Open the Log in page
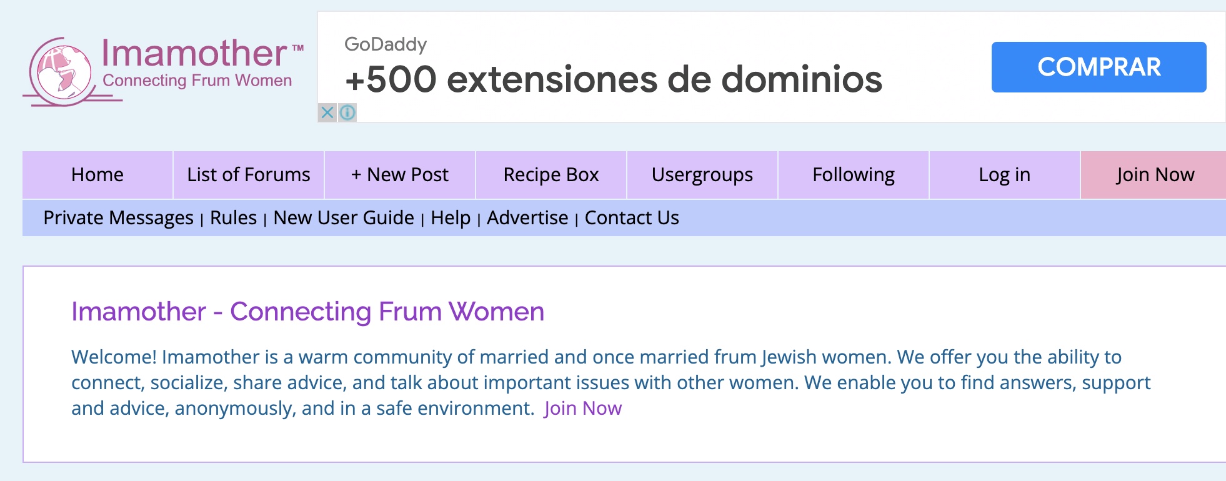This screenshot has width=1226, height=481. click(x=1005, y=175)
